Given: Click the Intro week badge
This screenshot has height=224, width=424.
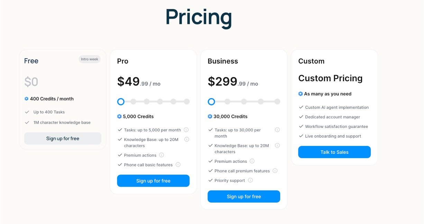Looking at the screenshot, I should coord(90,59).
